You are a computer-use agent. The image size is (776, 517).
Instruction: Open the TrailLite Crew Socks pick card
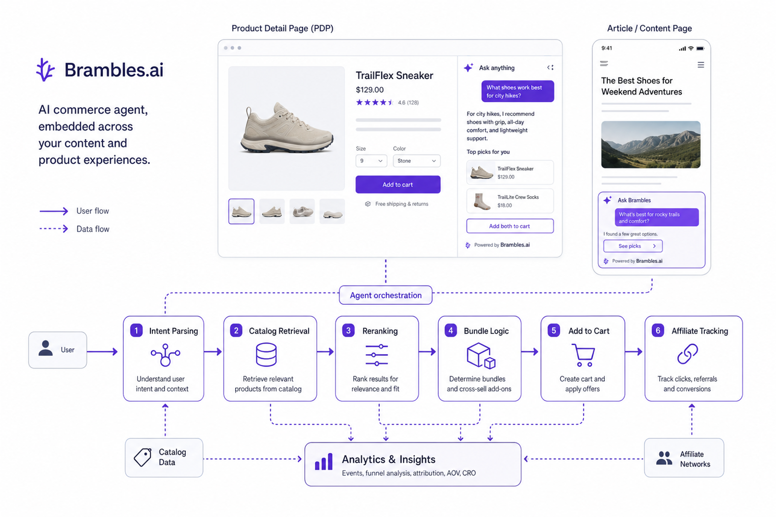(510, 201)
